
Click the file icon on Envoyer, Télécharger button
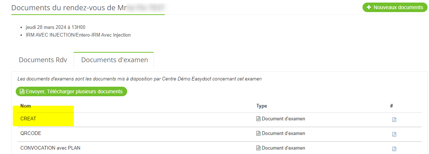coord(22,91)
